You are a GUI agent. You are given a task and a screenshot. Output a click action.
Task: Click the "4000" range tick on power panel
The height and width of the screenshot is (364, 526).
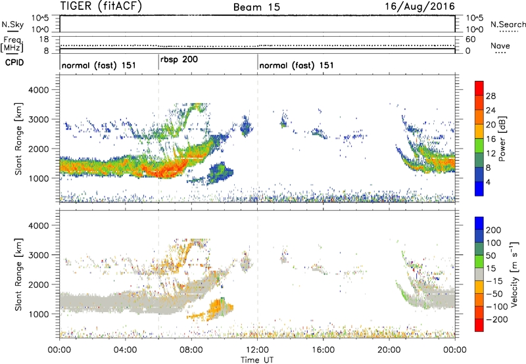39,90
